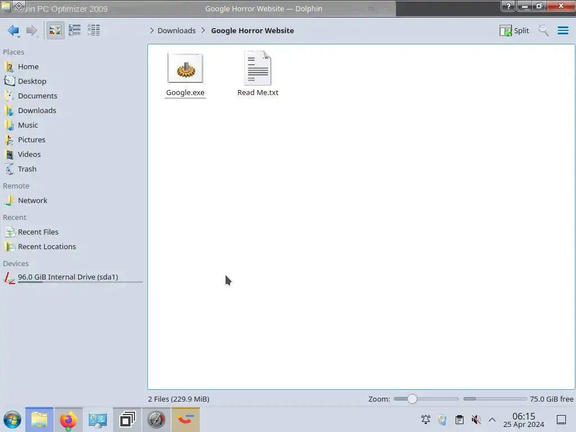Click the window menu icon in title bar
Viewport: 576px width, 432px height.
(x=6, y=7)
